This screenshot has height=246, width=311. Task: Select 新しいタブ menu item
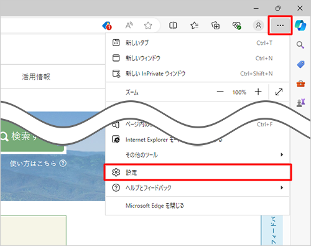point(197,43)
